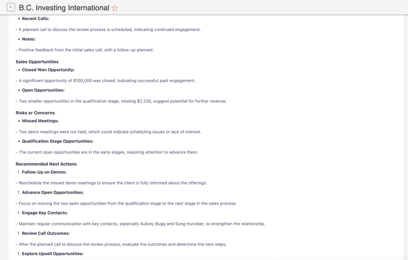Click the Qualification Stage Opportunities heading

click(57, 141)
